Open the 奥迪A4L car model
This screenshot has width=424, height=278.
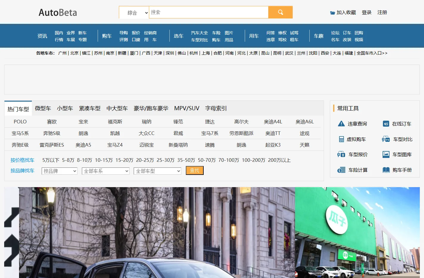pyautogui.click(x=273, y=122)
